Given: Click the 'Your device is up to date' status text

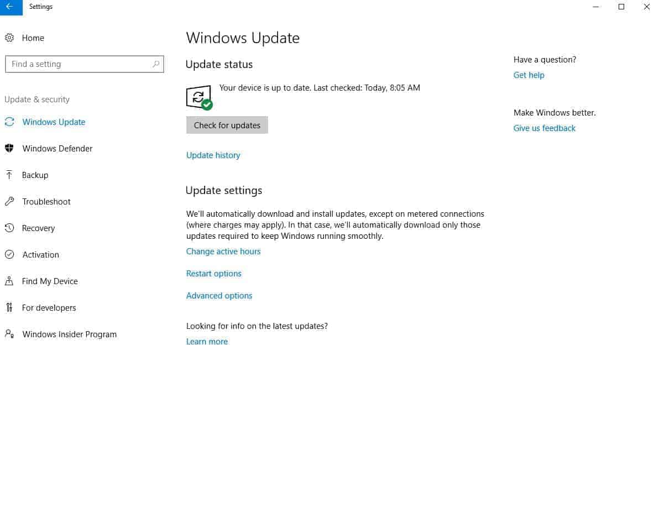Looking at the screenshot, I should pos(320,88).
